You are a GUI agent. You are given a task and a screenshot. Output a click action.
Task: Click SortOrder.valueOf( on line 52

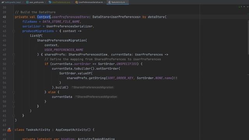76,73
